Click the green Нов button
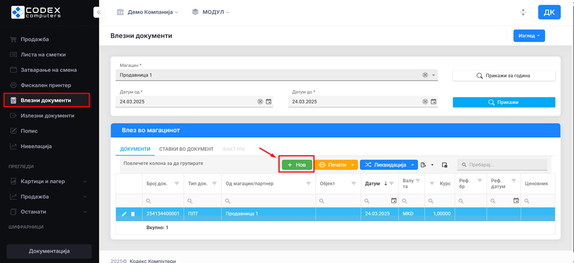This screenshot has width=574, height=263. tap(297, 165)
